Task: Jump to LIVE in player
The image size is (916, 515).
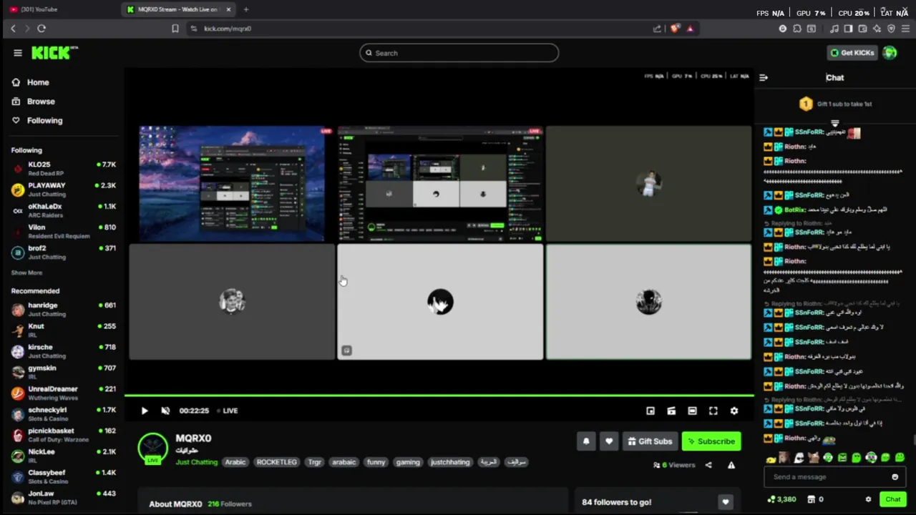Action: pos(227,411)
